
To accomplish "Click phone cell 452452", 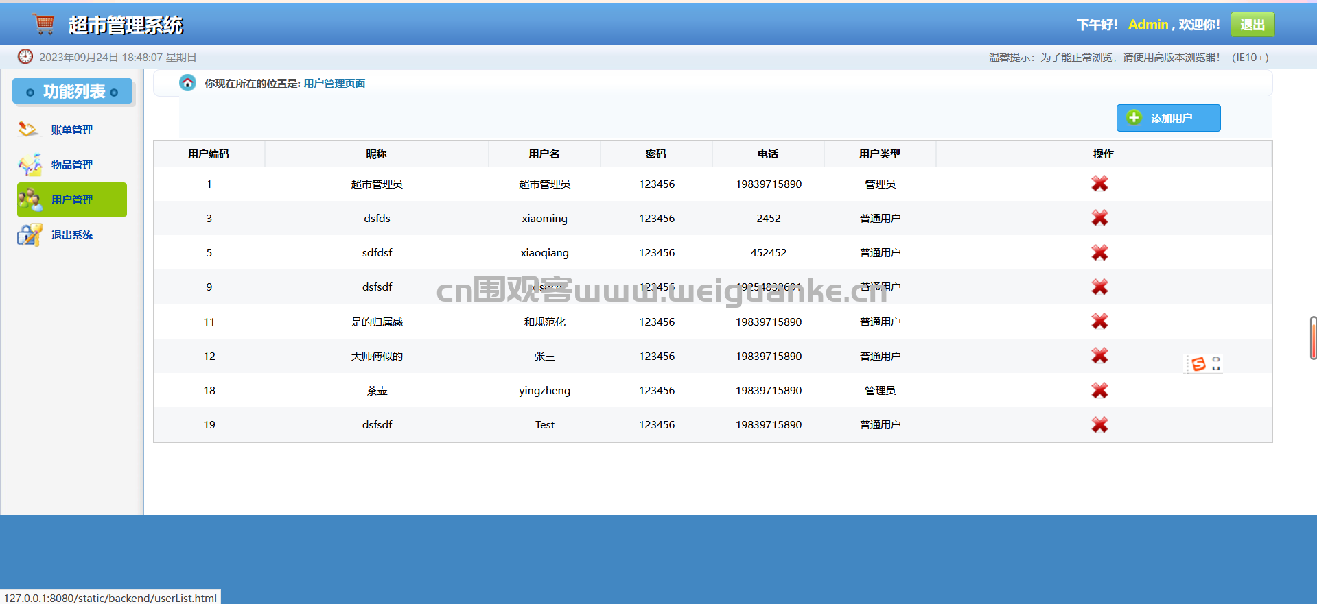I will click(768, 252).
